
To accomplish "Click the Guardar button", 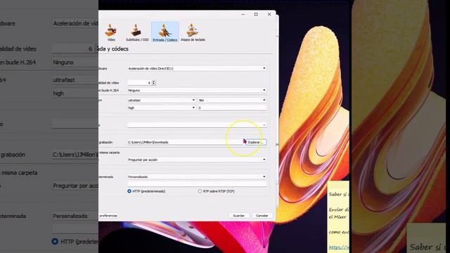I will point(239,216).
